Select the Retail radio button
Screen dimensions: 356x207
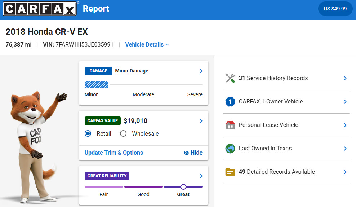point(88,133)
